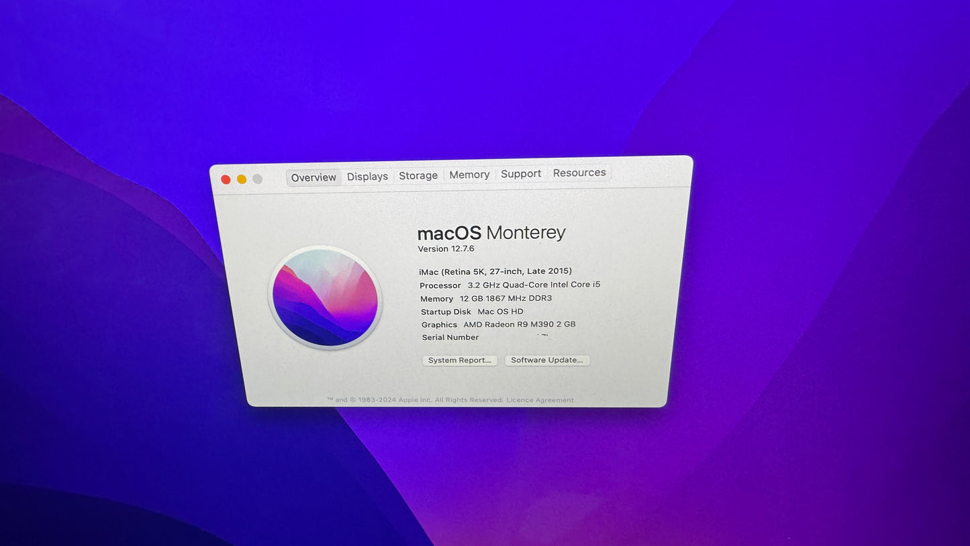
Task: Click the Software Update... button
Action: point(547,360)
